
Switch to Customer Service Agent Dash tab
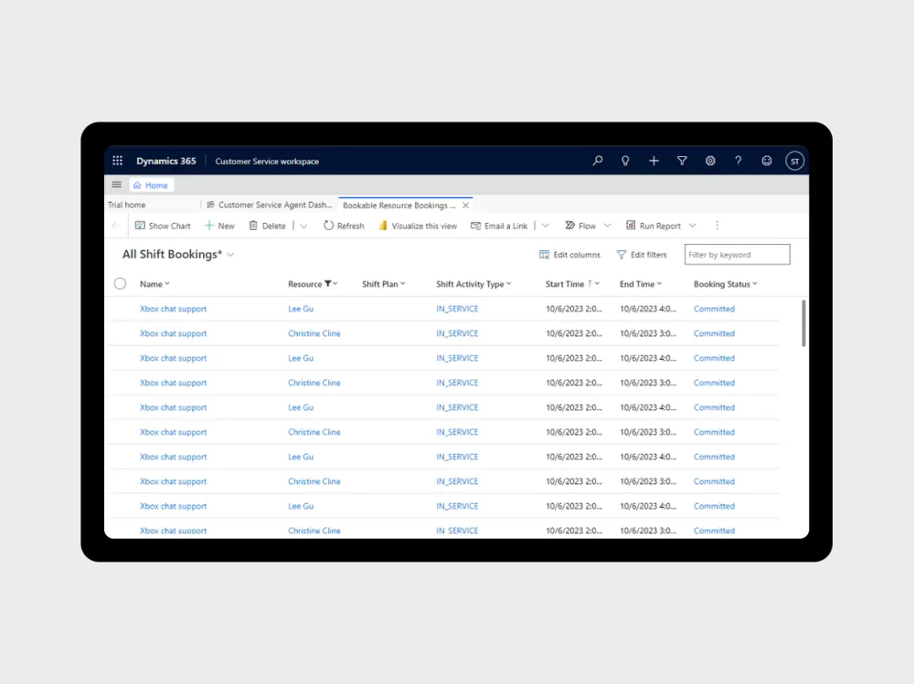tap(270, 205)
